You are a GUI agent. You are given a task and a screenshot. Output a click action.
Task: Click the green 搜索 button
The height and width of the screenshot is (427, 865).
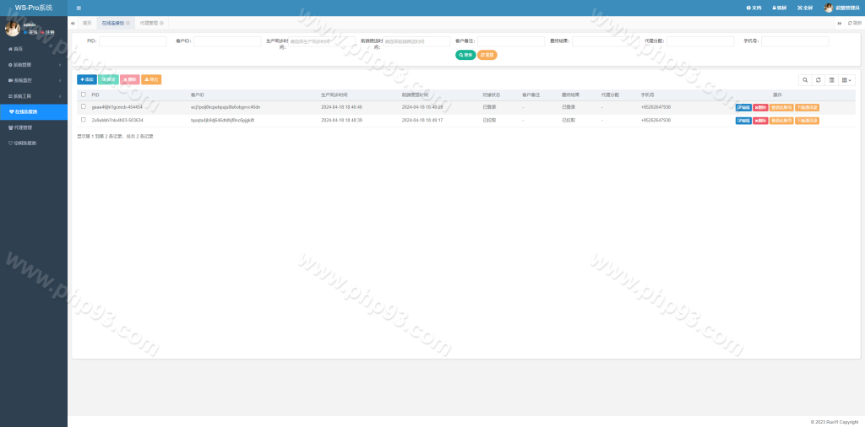(465, 55)
